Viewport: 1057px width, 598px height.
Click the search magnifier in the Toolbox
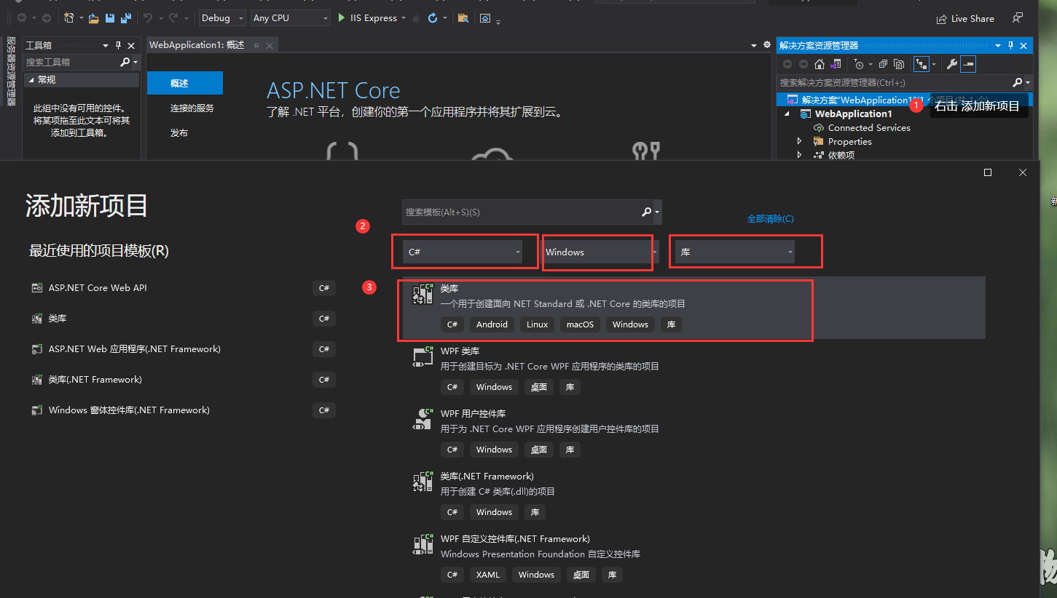coord(125,63)
